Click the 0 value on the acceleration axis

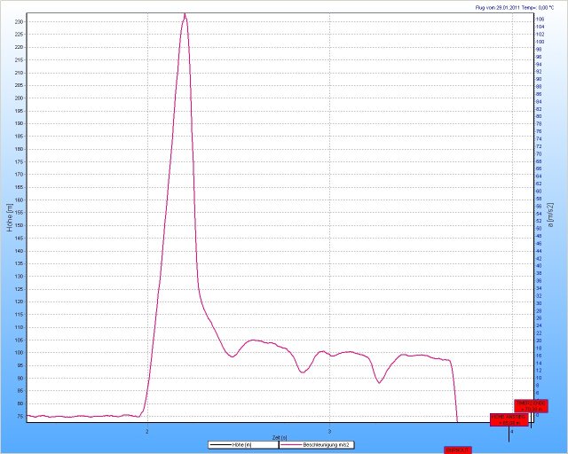(538, 416)
